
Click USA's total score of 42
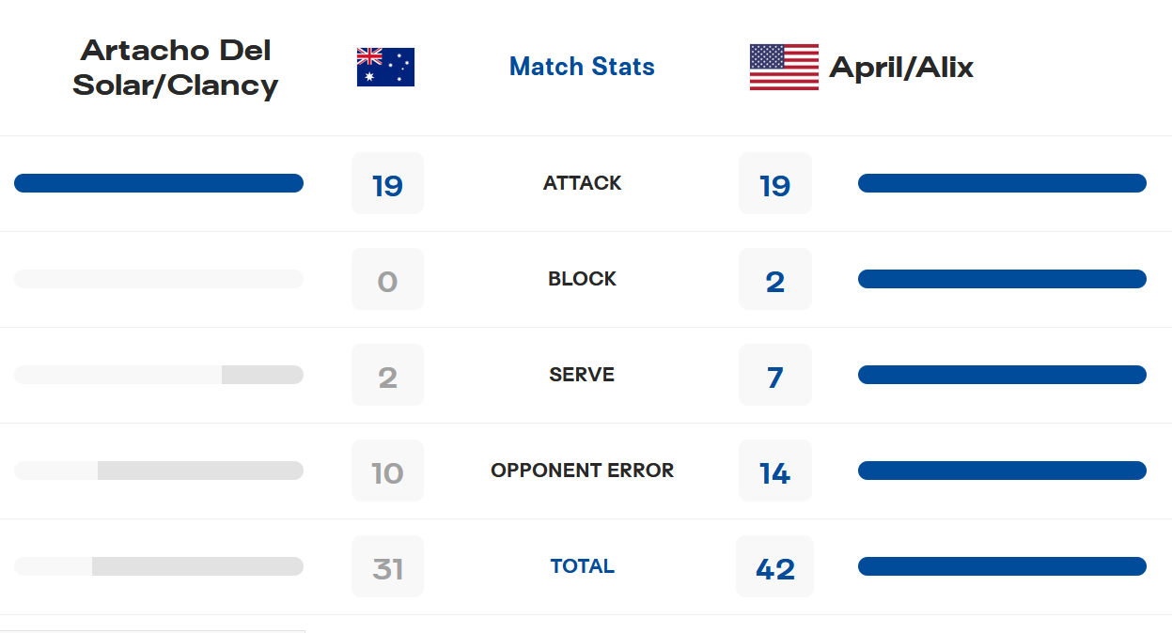(x=774, y=566)
